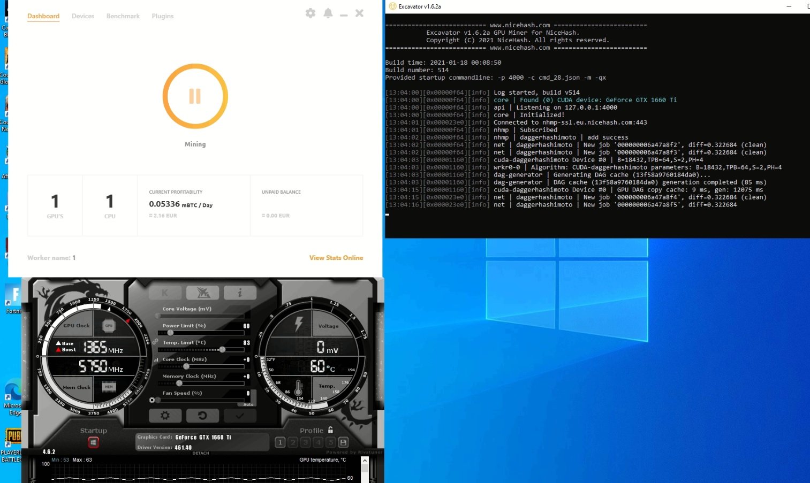Open NiceHash notifications bell

click(x=328, y=13)
